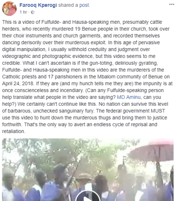Click the final word 'retaliation.' of the post
This screenshot has width=175, height=201.
pyautogui.click(x=14, y=131)
